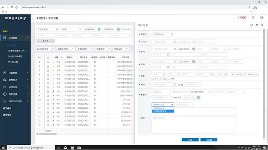Toggle the 왕복 checkbox in 화물 row

pos(169,79)
